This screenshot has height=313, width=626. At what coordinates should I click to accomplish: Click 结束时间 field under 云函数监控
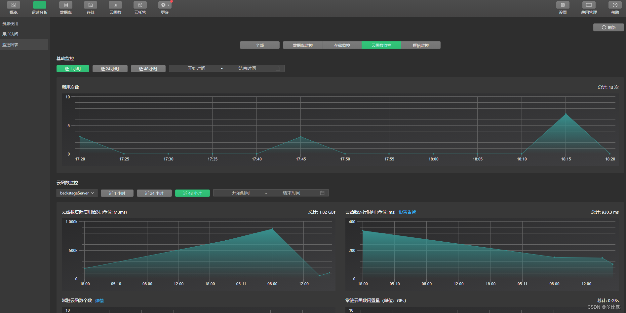(292, 193)
